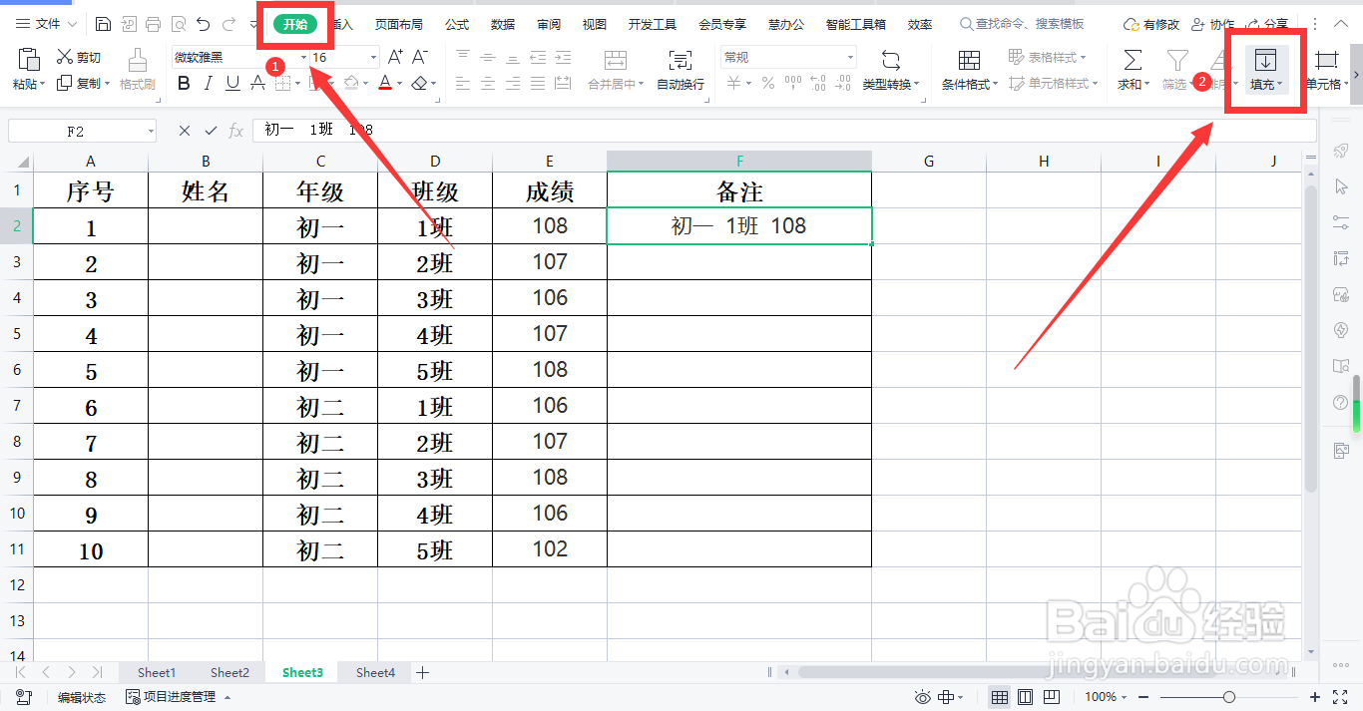
Task: Click the percent style % icon
Action: click(768, 84)
